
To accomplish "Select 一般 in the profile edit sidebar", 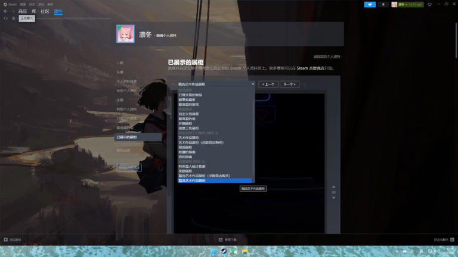I will pyautogui.click(x=120, y=63).
